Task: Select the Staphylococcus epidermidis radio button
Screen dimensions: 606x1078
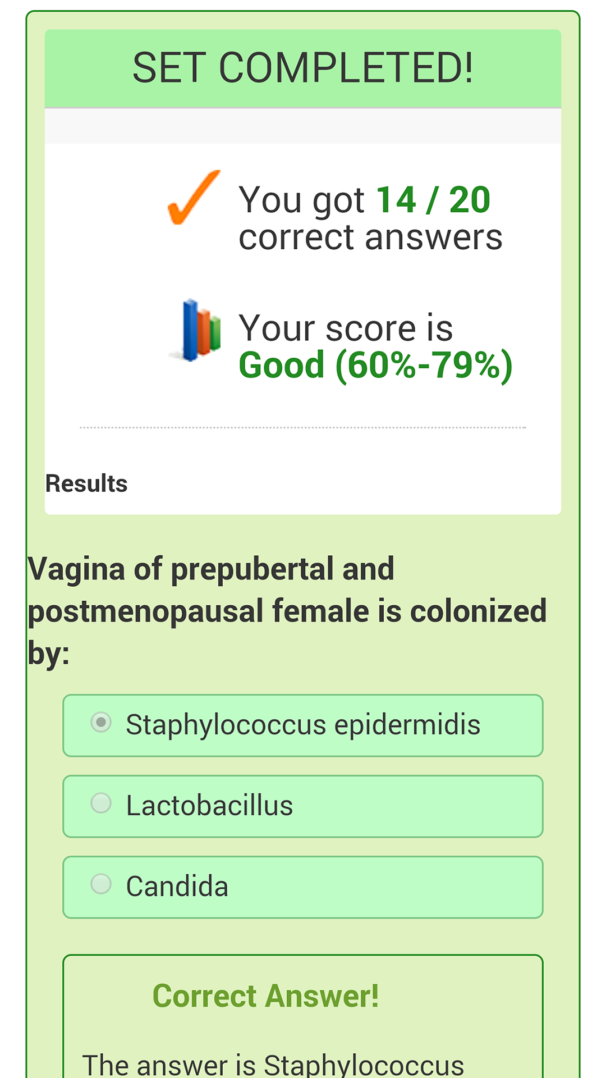Action: click(x=101, y=724)
